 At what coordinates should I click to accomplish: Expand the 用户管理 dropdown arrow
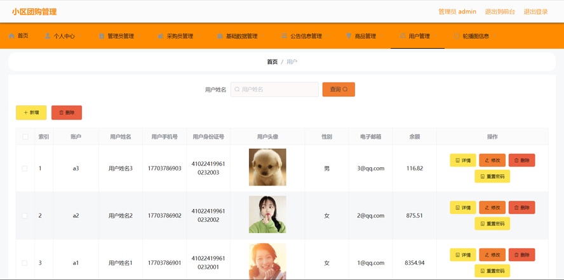(x=435, y=36)
